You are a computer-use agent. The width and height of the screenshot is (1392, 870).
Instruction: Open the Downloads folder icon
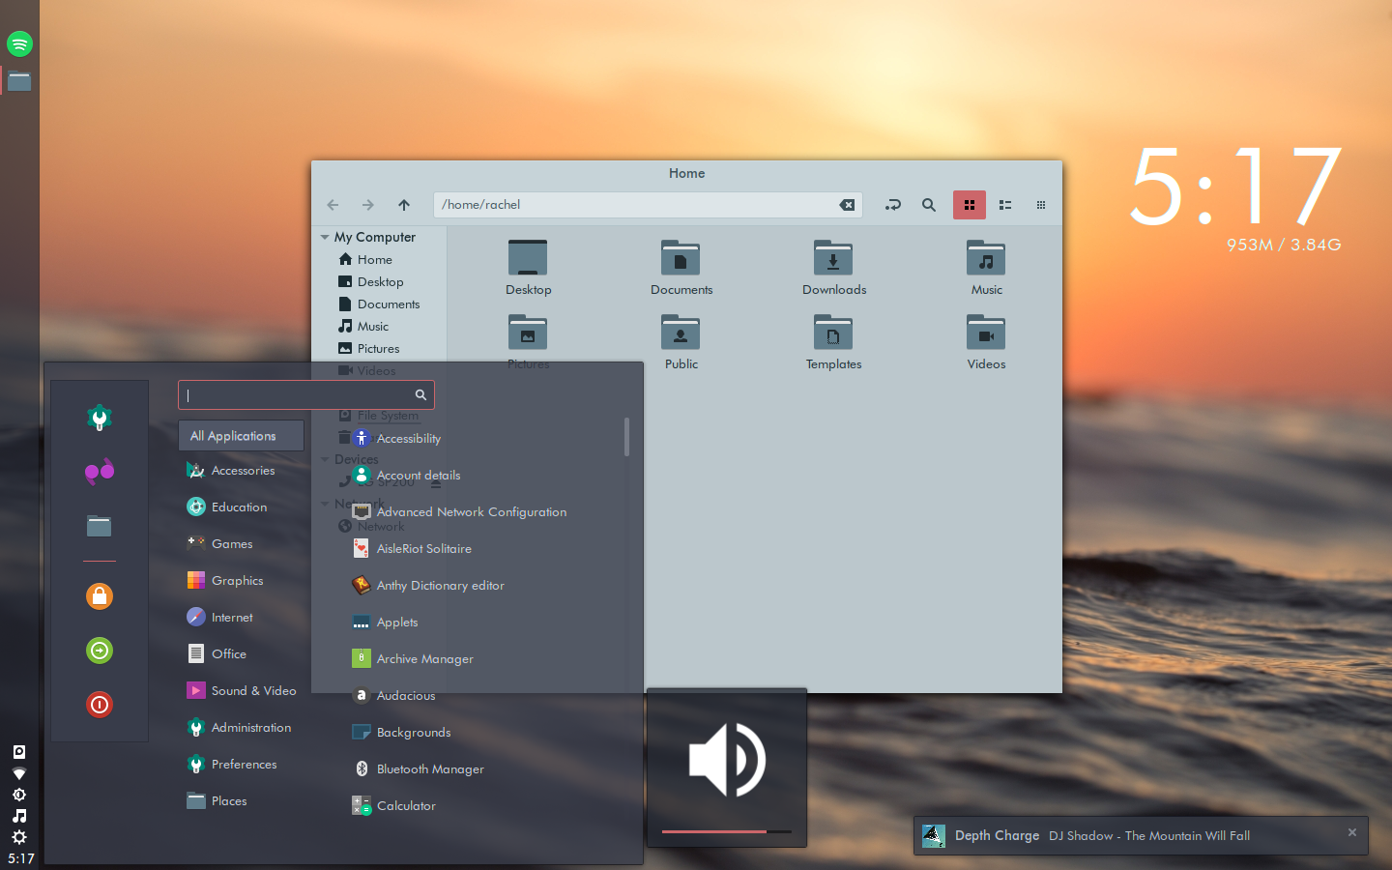(x=833, y=258)
